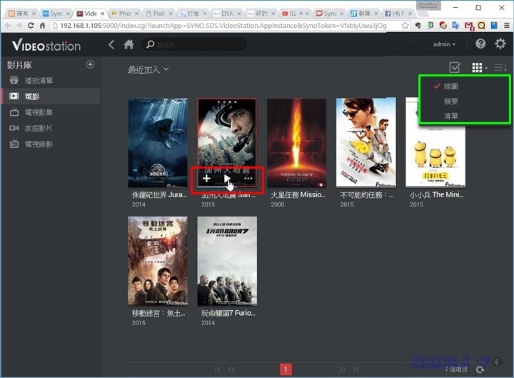The height and width of the screenshot is (378, 514).
Task: Click the refresh icon at bottom right
Action: point(480,369)
